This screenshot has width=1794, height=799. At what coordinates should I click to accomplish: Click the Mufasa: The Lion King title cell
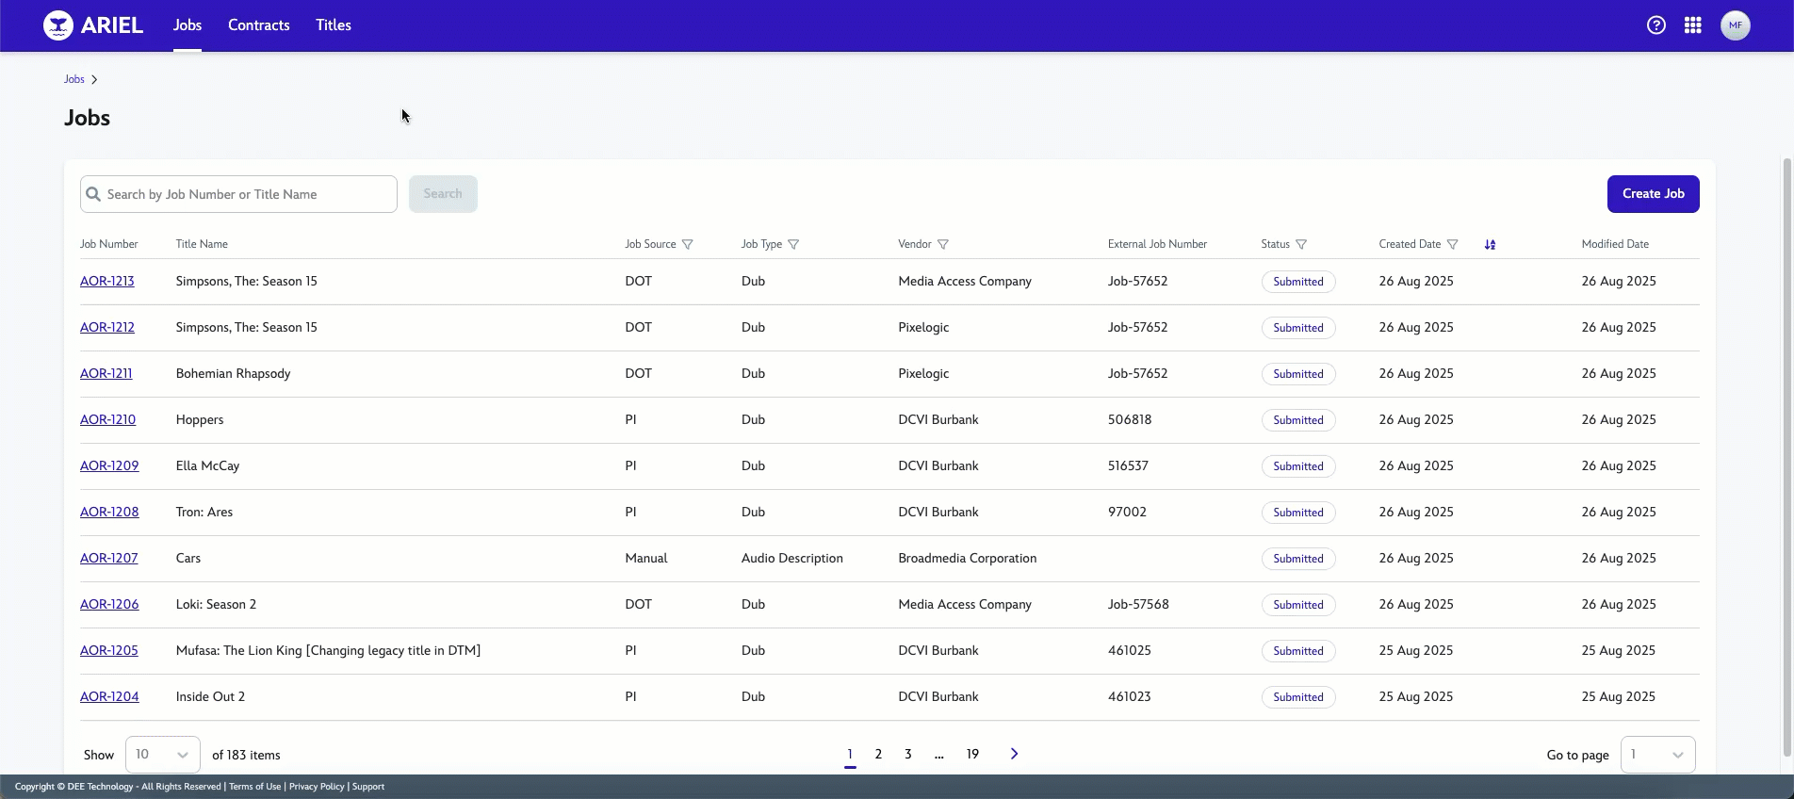[x=328, y=651]
